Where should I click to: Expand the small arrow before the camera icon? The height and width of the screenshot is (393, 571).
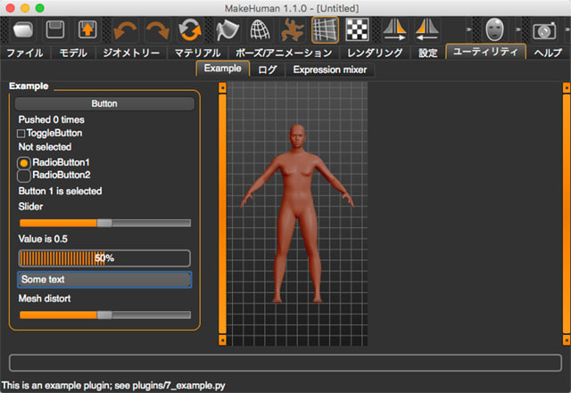point(517,29)
